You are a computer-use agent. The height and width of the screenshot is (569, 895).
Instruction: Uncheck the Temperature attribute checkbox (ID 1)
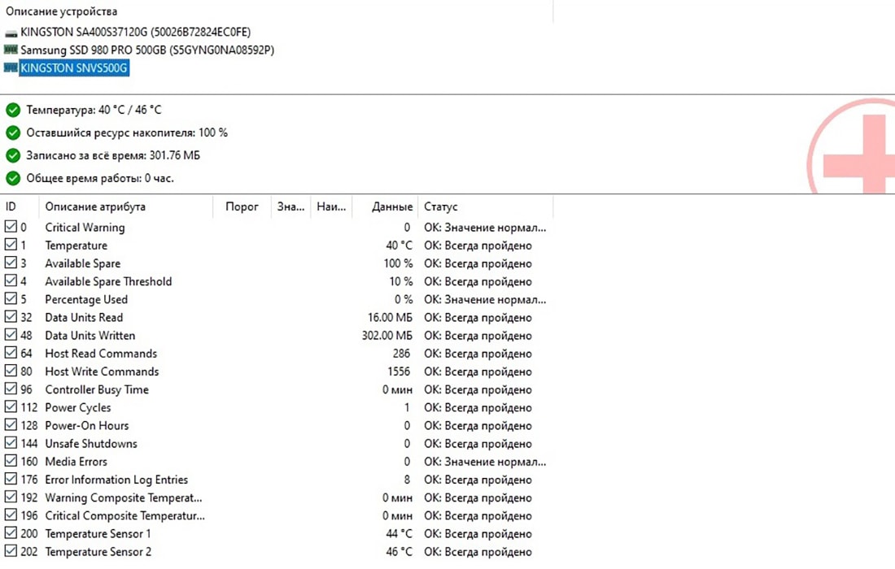[11, 245]
